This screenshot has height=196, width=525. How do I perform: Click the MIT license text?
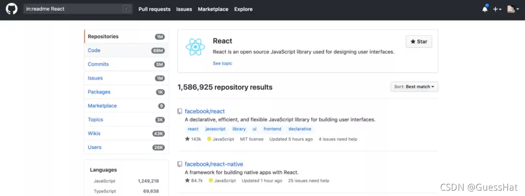tap(252, 139)
